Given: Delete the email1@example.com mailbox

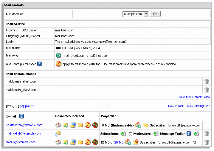Looking at the screenshot, I should pos(207,142).
